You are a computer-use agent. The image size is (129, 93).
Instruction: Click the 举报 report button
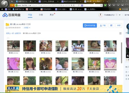tap(119, 25)
